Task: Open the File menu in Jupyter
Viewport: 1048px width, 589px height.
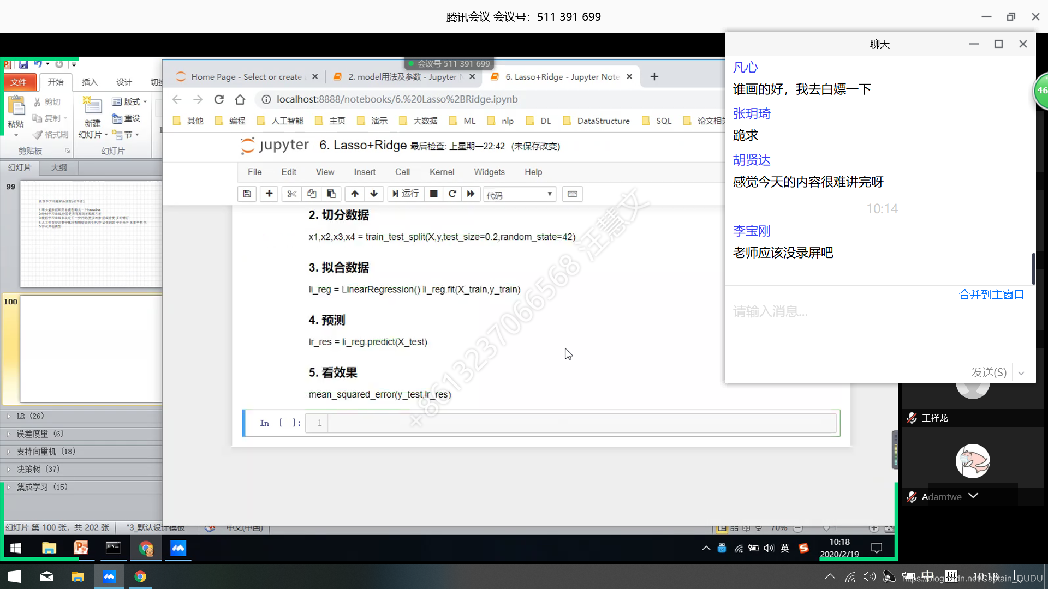Action: (254, 172)
